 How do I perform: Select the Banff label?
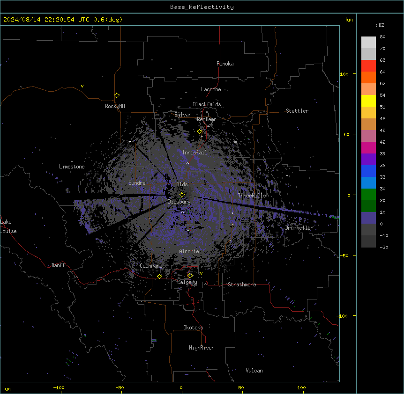[58, 265]
